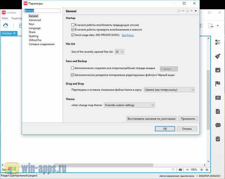The width and height of the screenshot is (225, 179).
Task: Click the Применить button
Action: [x=188, y=119]
